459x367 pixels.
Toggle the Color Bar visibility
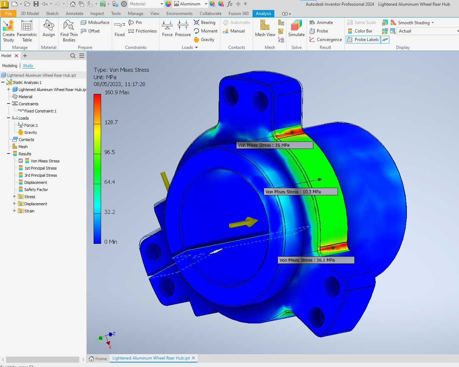[360, 31]
